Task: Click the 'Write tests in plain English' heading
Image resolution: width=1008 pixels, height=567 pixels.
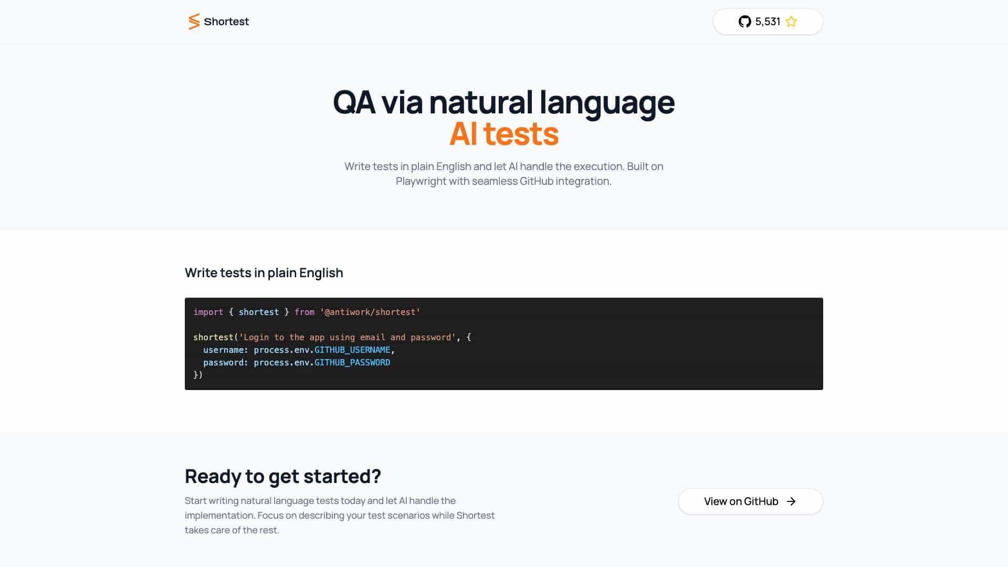Action: point(264,273)
